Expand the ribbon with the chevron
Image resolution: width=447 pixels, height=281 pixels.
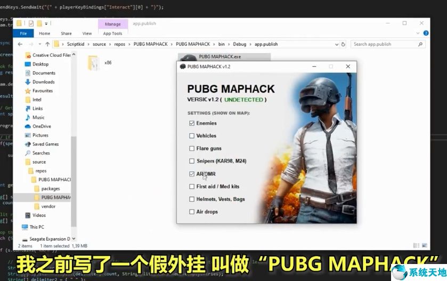[419, 33]
